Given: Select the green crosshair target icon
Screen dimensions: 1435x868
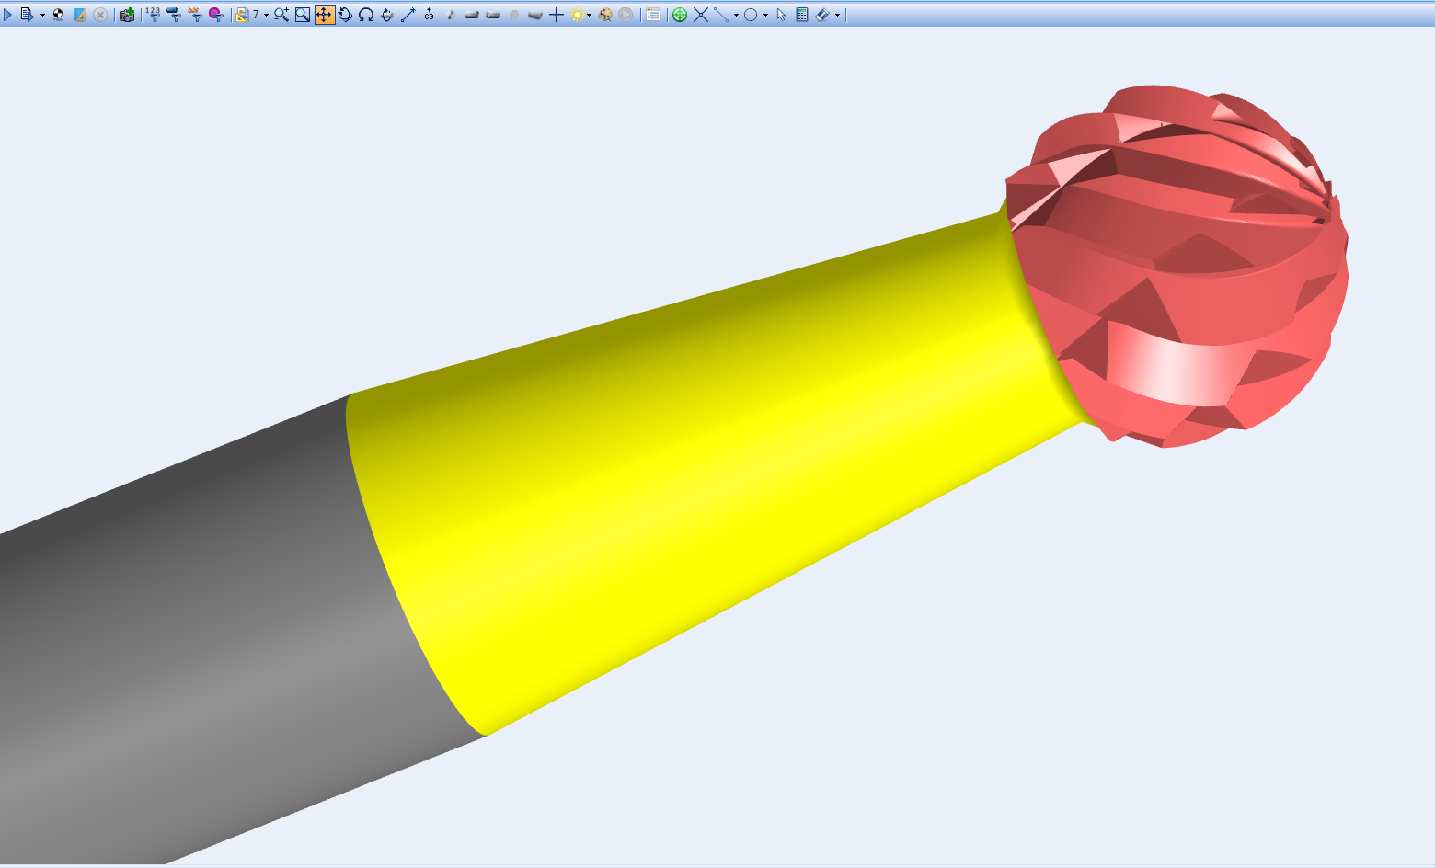Looking at the screenshot, I should coord(680,15).
